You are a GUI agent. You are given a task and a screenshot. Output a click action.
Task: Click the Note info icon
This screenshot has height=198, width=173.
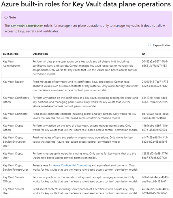(x=6, y=18)
